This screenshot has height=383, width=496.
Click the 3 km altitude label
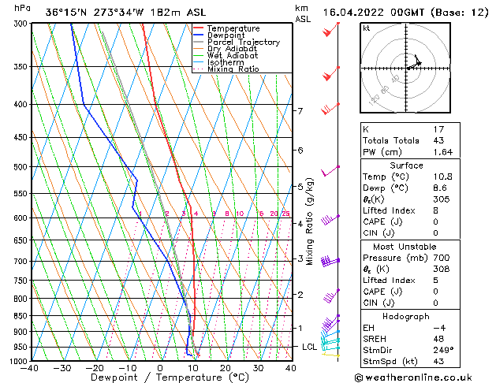[300, 258]
